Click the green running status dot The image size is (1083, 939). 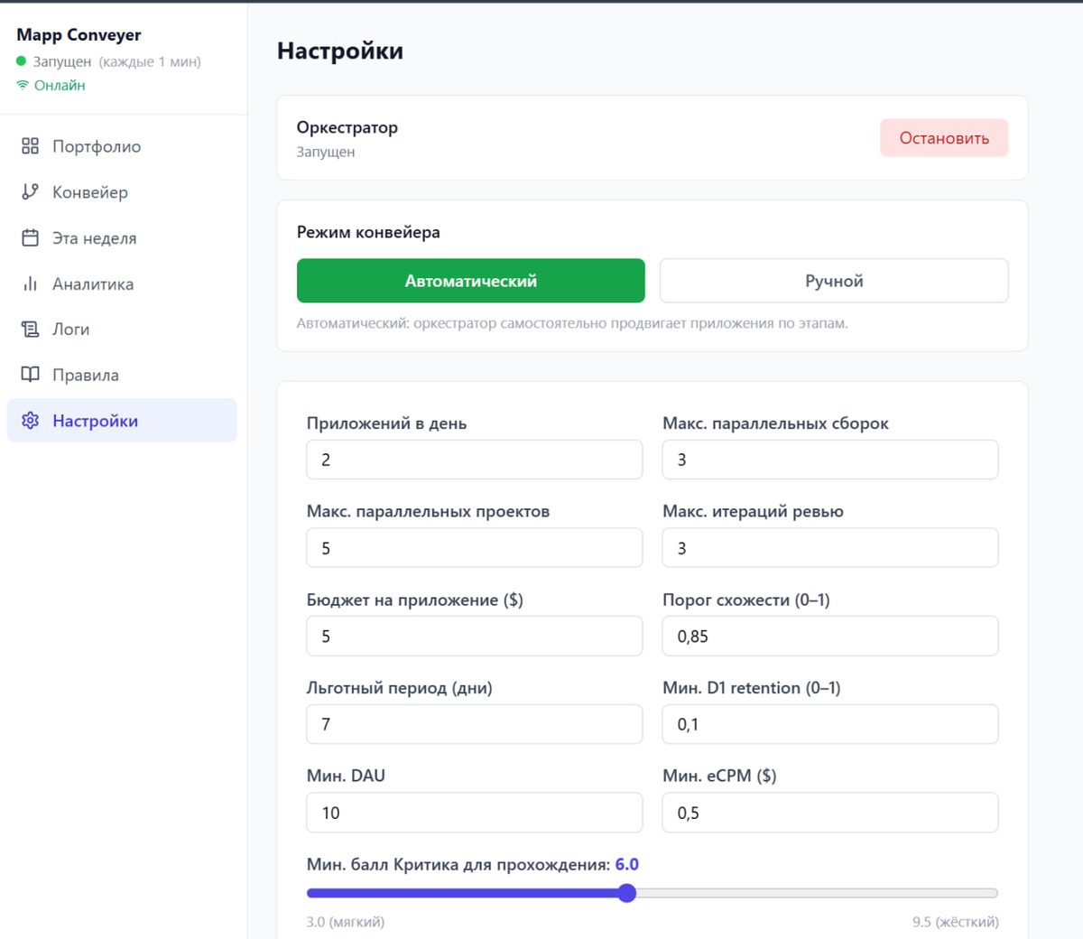pos(22,61)
